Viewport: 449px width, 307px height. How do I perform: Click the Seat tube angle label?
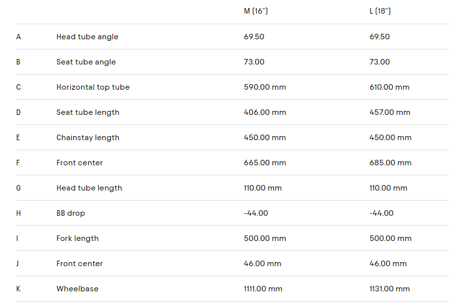pyautogui.click(x=86, y=62)
